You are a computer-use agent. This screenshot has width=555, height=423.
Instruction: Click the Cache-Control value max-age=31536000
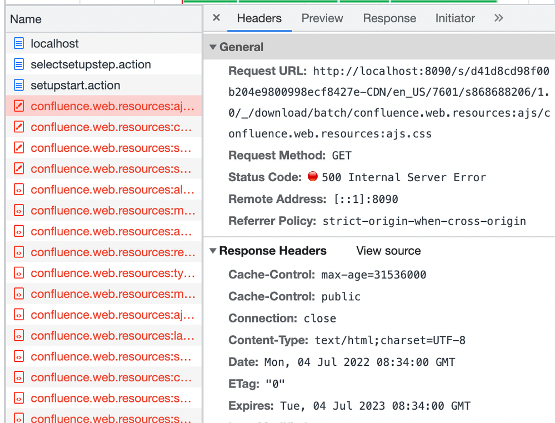click(x=374, y=275)
